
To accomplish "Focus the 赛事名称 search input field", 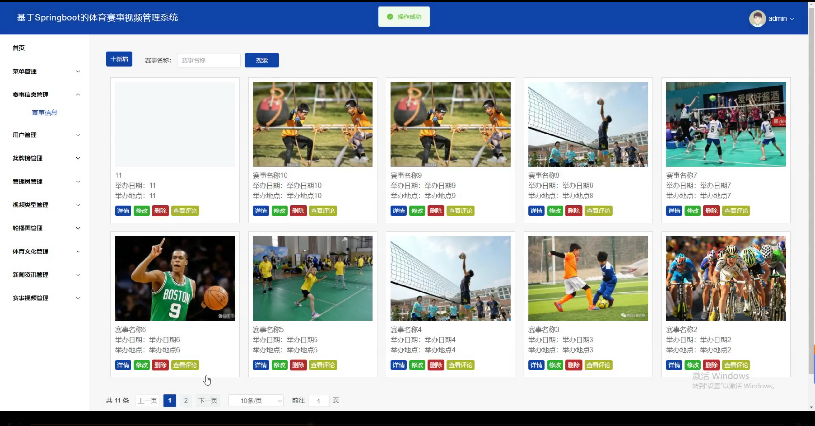I will 209,60.
